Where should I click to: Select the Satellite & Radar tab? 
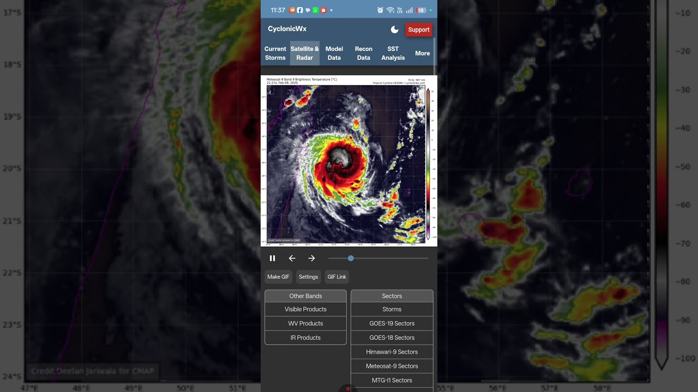click(x=305, y=53)
